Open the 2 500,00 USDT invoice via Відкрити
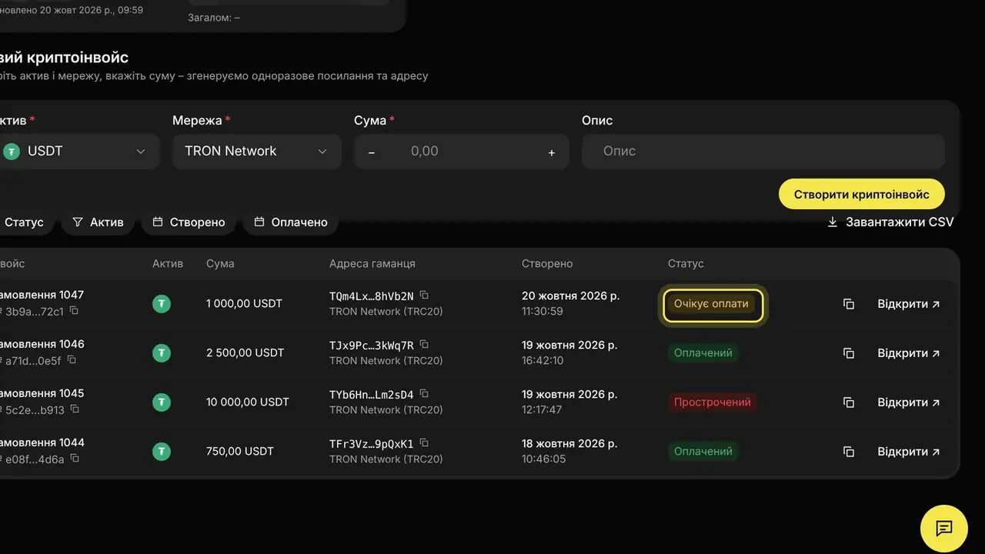This screenshot has width=985, height=554. (909, 353)
